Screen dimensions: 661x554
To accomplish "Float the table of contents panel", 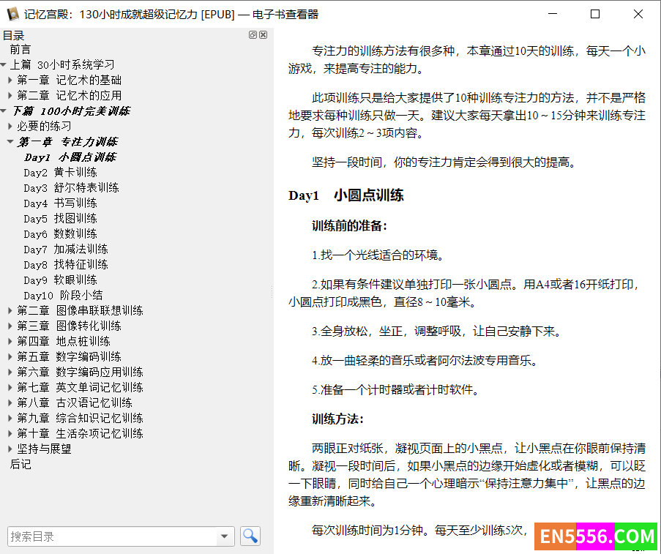I will pyautogui.click(x=253, y=35).
